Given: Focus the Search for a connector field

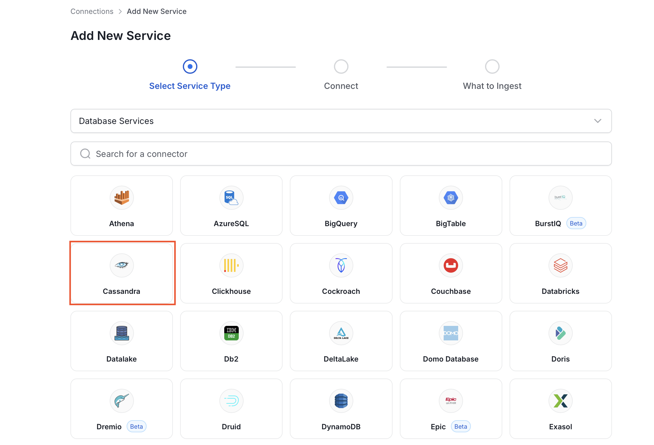Looking at the screenshot, I should click(341, 154).
